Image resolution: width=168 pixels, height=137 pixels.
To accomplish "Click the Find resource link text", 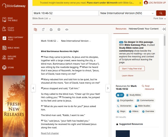I will coord(149,88).
